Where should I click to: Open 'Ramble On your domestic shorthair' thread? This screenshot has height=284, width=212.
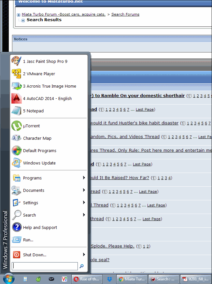pos(137,95)
